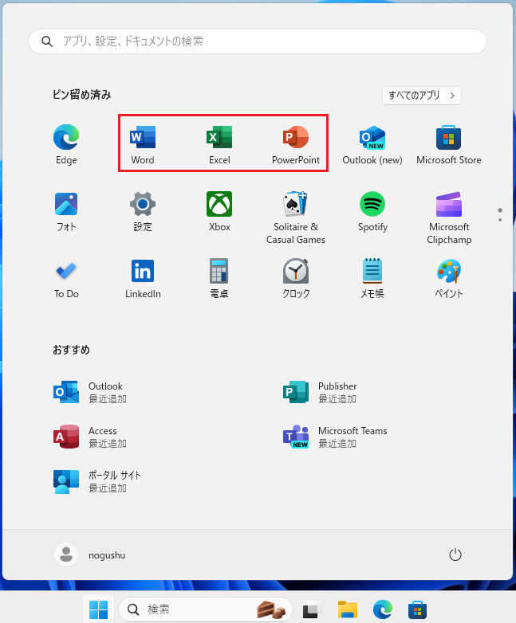
Task: Launch Excel from pinned apps
Action: tap(219, 145)
